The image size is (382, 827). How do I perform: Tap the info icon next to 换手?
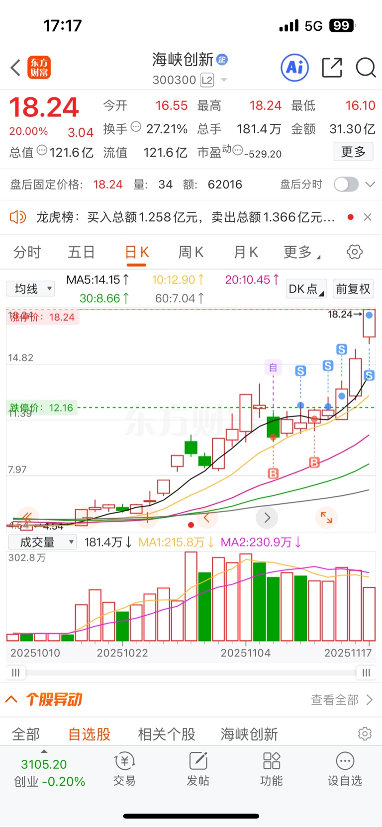[x=136, y=127]
